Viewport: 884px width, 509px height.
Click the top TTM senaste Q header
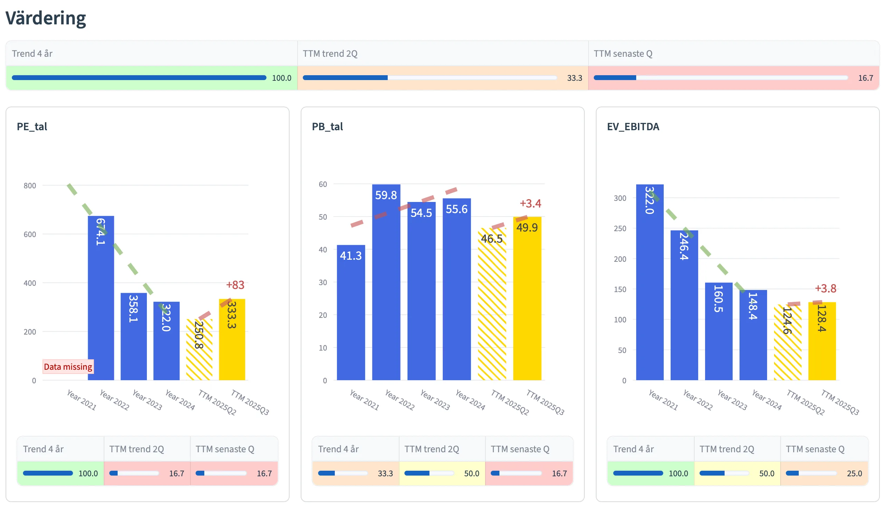[623, 54]
